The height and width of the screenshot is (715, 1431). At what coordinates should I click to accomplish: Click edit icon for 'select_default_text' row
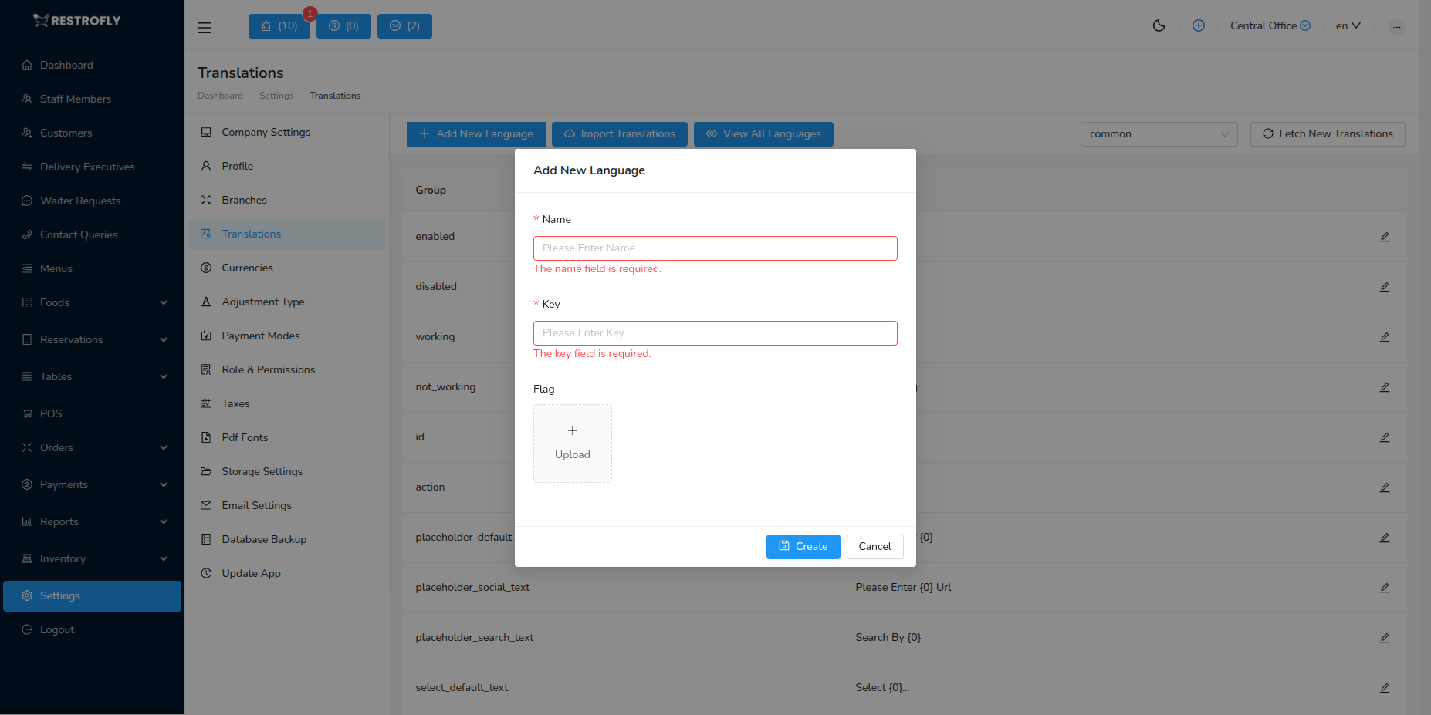pos(1385,688)
